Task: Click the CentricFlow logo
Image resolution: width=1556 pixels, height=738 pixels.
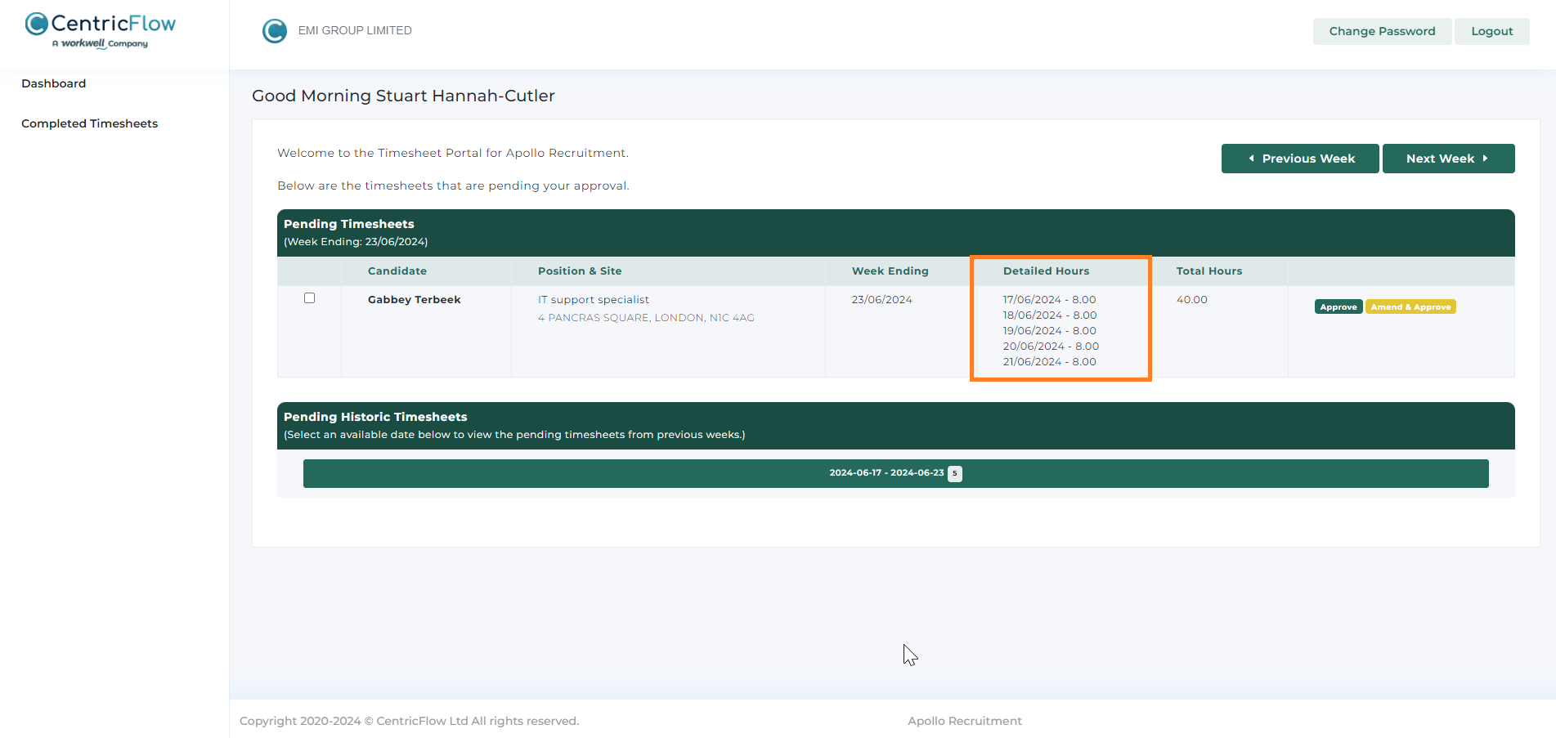Action: click(x=101, y=30)
